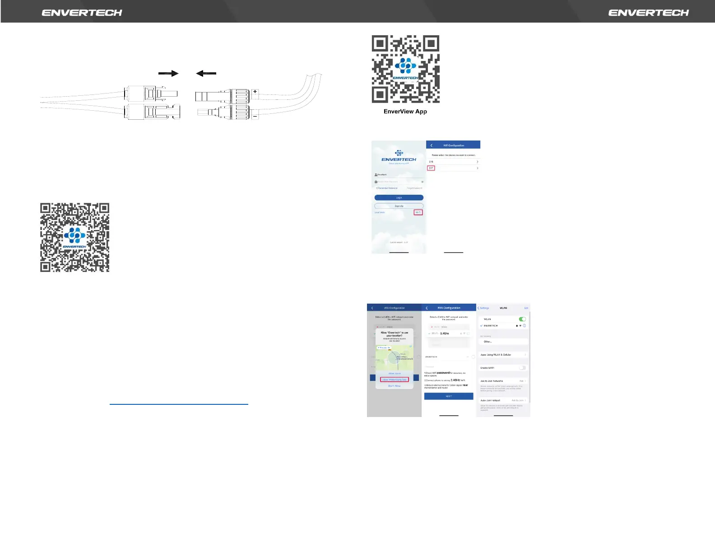Tap the Wi-Fi link under Sign Up

(418, 212)
